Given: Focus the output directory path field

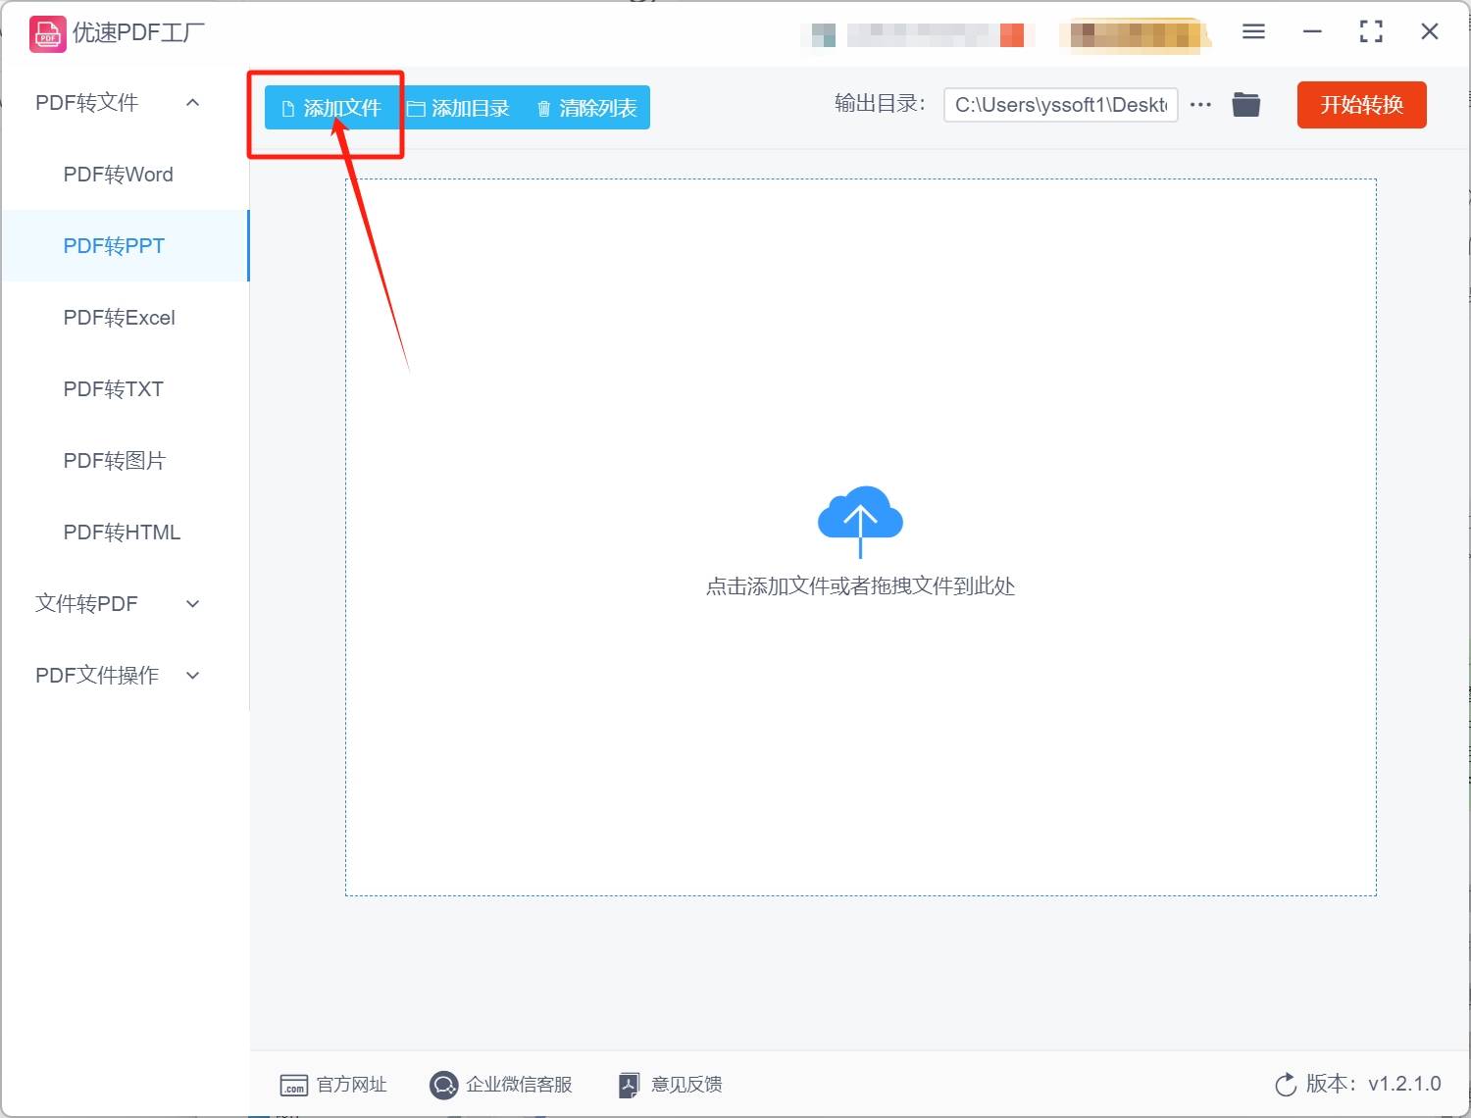Looking at the screenshot, I should tap(1060, 105).
